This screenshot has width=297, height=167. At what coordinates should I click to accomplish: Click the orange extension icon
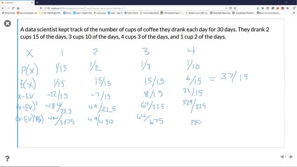278,8
